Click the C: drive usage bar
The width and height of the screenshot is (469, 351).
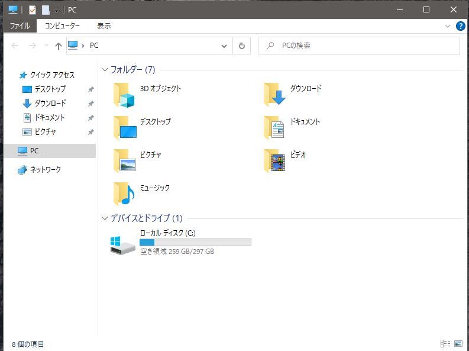195,242
